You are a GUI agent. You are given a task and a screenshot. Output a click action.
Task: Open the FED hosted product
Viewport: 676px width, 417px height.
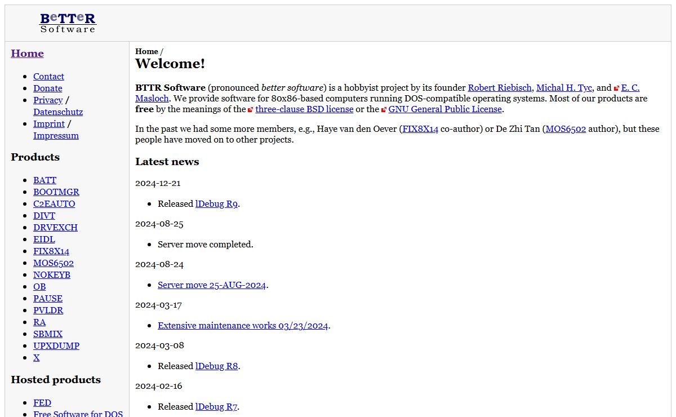pos(42,403)
